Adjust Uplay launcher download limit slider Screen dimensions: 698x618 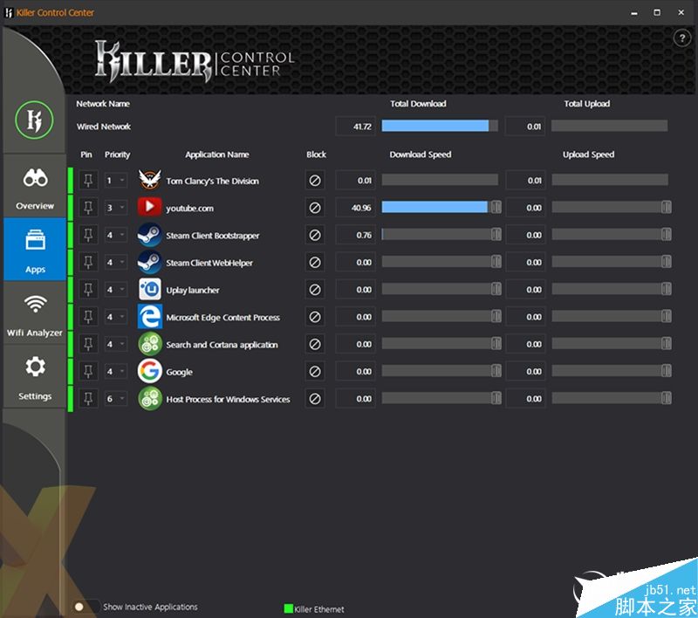click(x=496, y=289)
